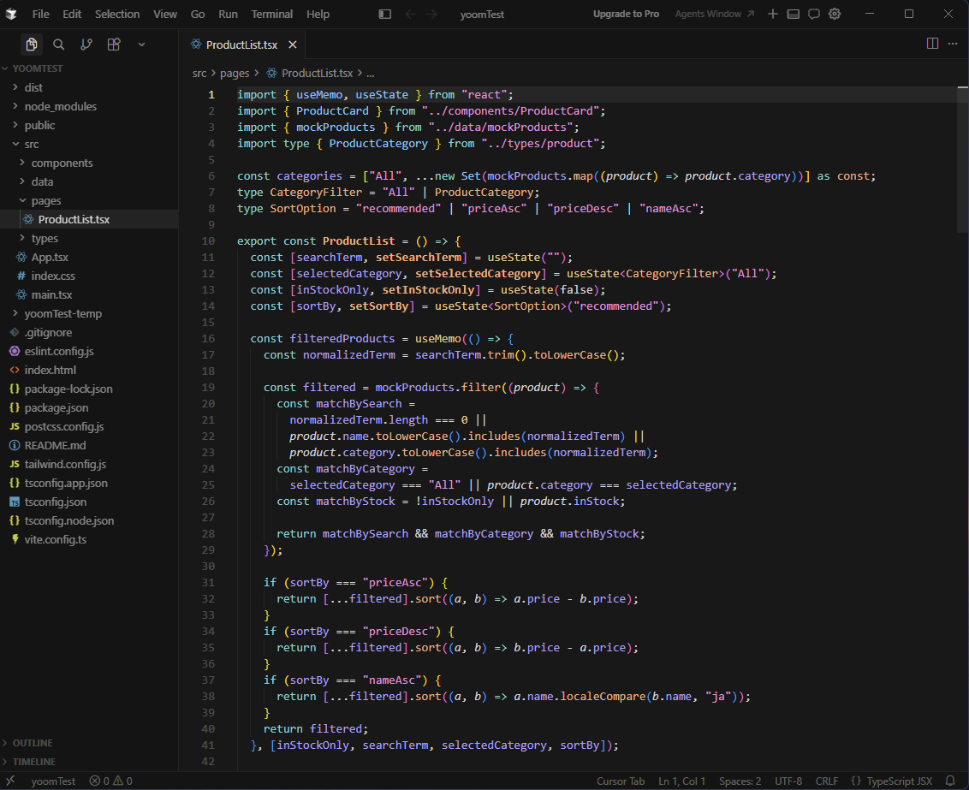This screenshot has height=790, width=969.
Task: Click the yoomTest title search box
Action: click(x=482, y=15)
